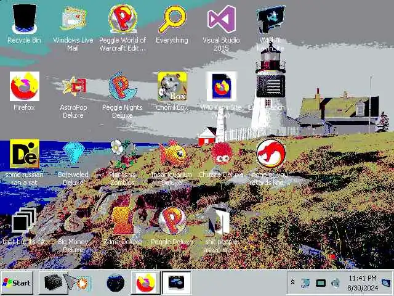
Task: Expand hidden system tray icons chevron
Action: (x=293, y=282)
